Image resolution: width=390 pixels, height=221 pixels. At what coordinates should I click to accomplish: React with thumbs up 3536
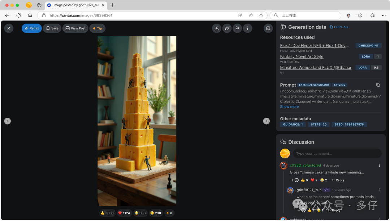pyautogui.click(x=107, y=213)
